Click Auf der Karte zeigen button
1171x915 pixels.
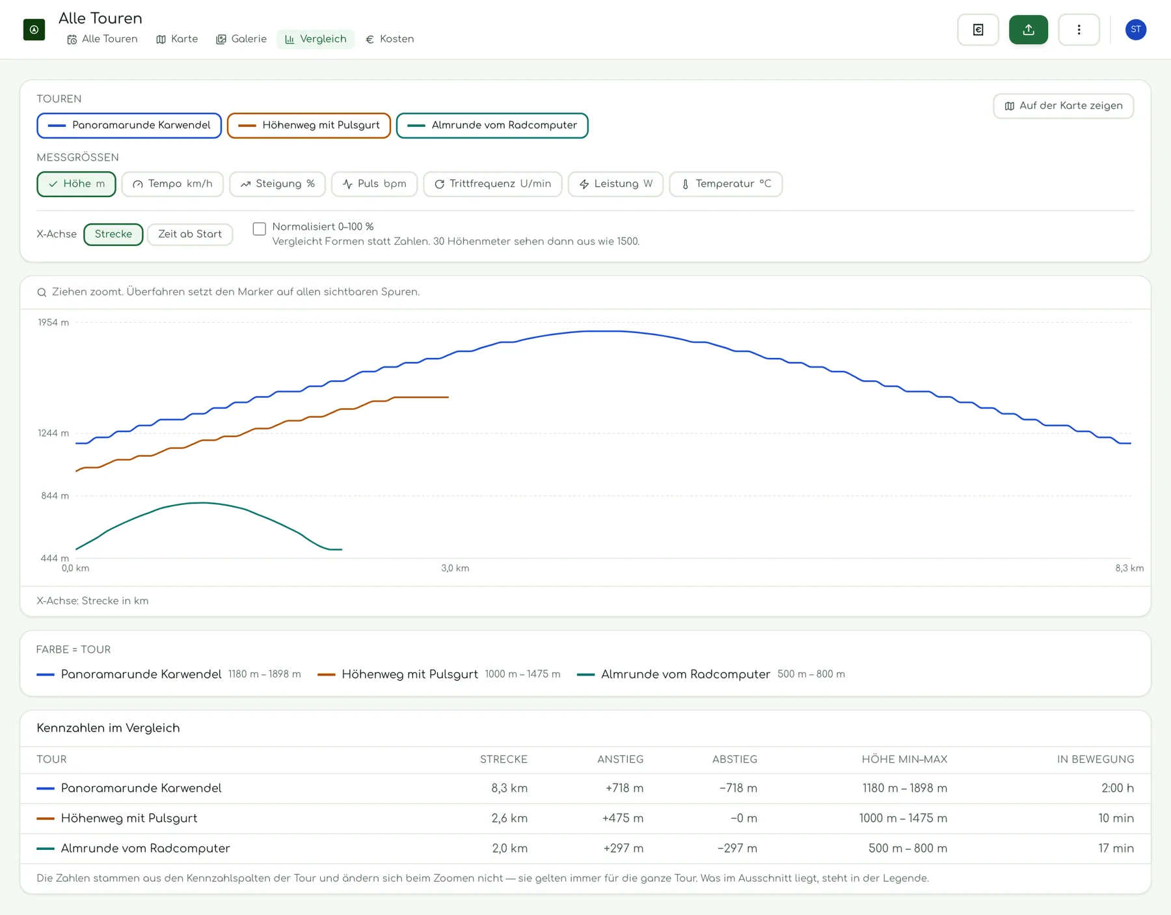tap(1063, 105)
